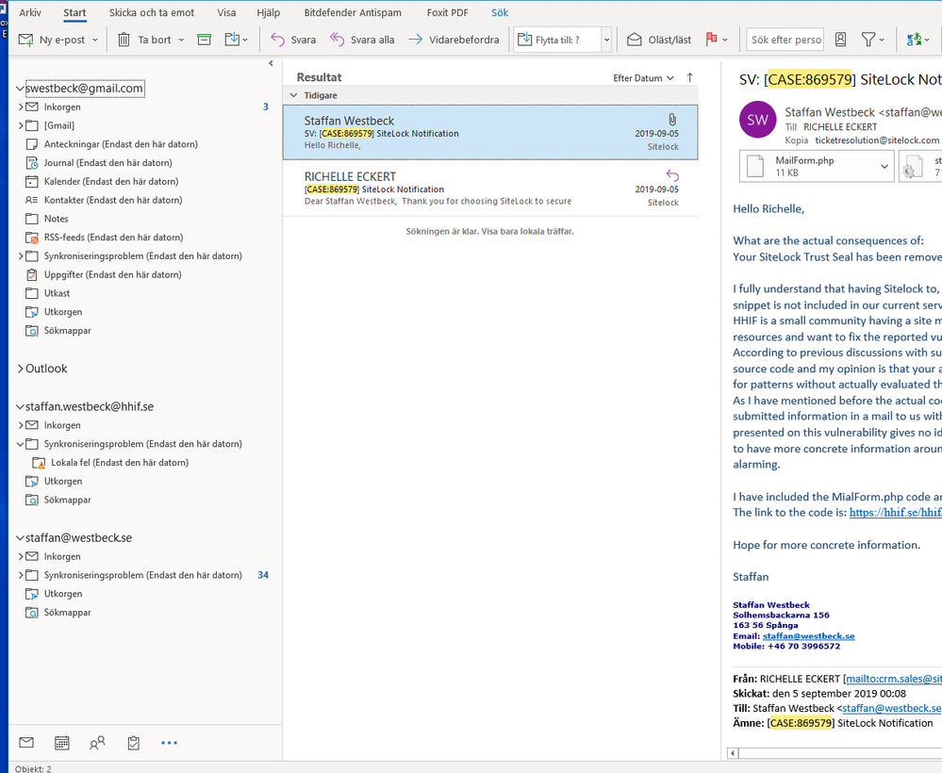This screenshot has width=942, height=773.
Task: Open the Arkiv menu
Action: [30, 12]
